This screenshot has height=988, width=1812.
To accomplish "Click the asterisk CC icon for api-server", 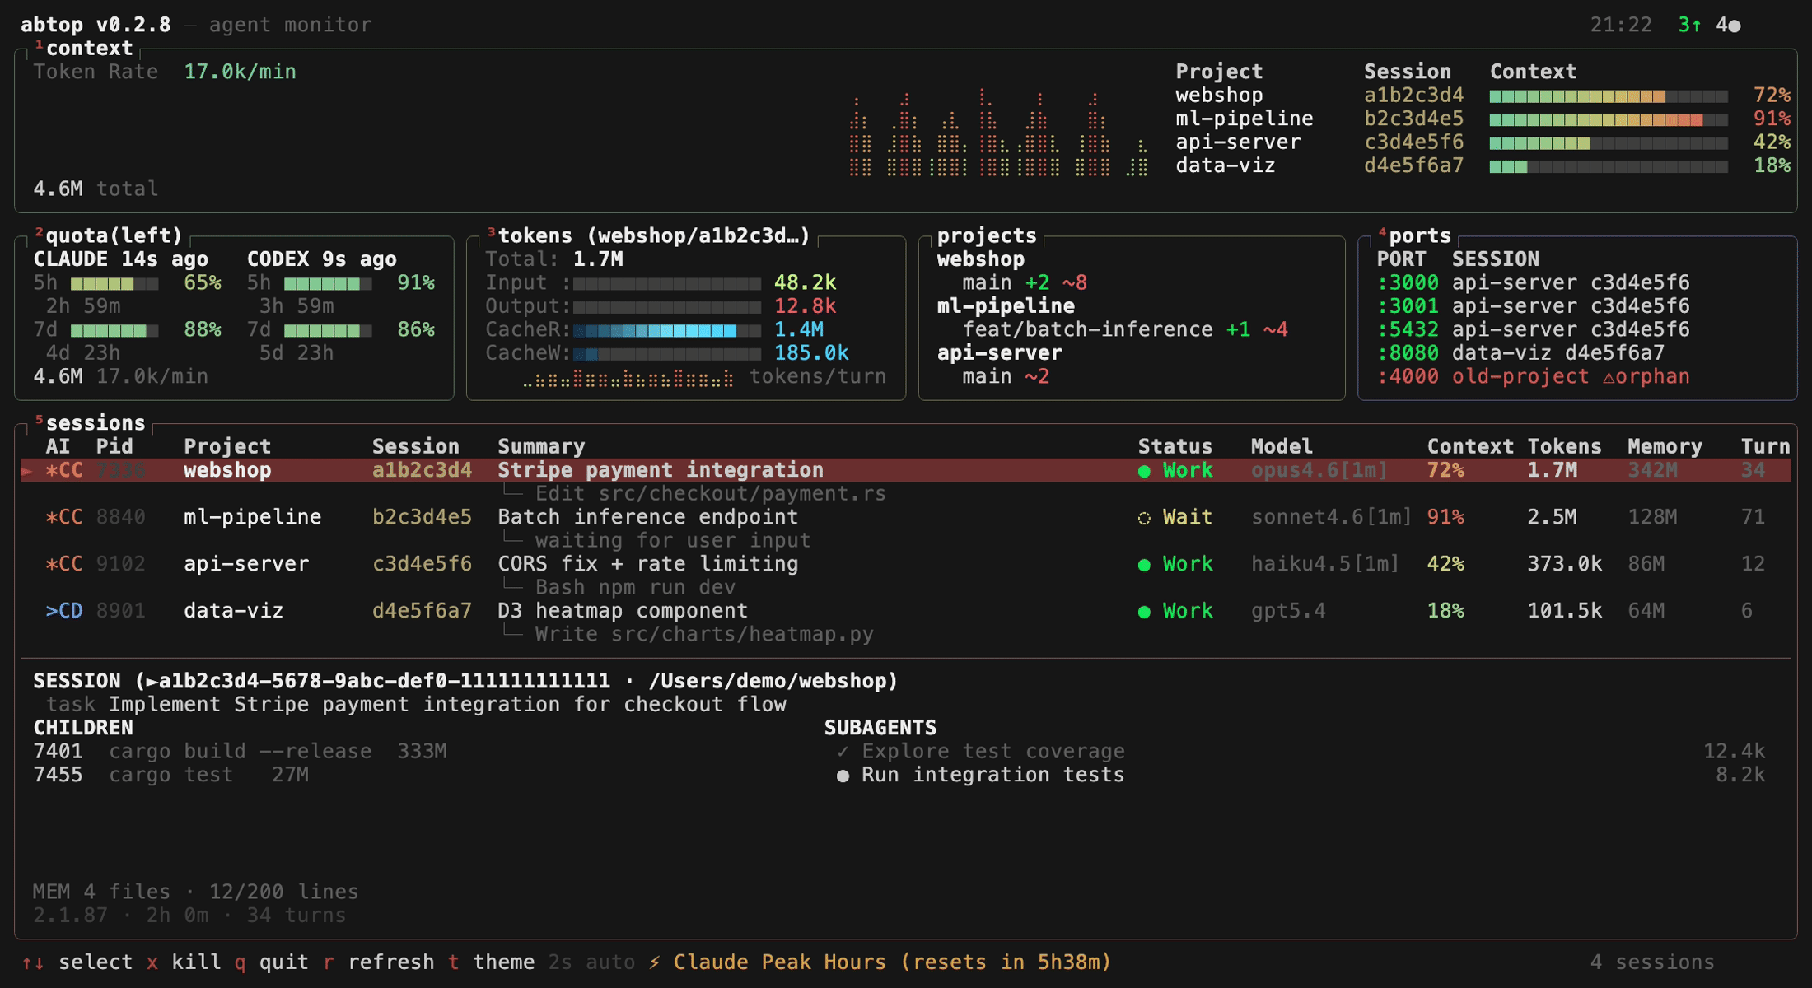I will [63, 564].
